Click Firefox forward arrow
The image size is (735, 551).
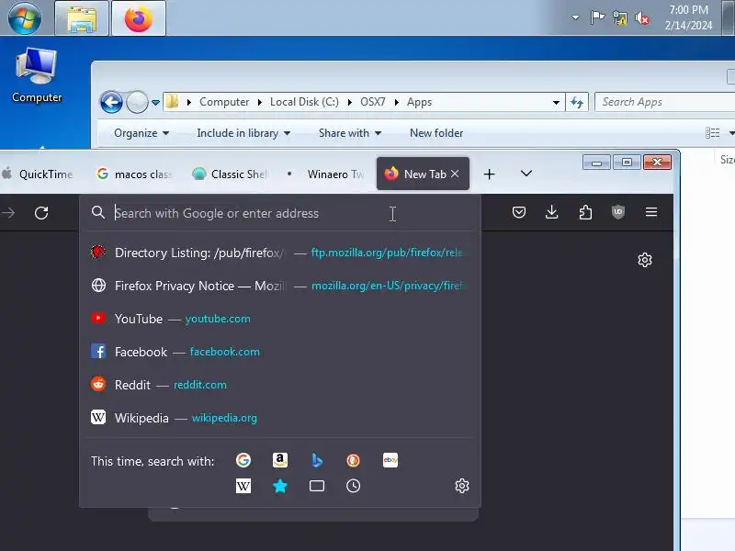pos(8,213)
